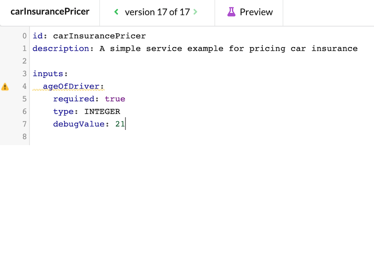Image resolution: width=374 pixels, height=275 pixels.
Task: Click line number 7 in the gutter
Action: coord(24,124)
